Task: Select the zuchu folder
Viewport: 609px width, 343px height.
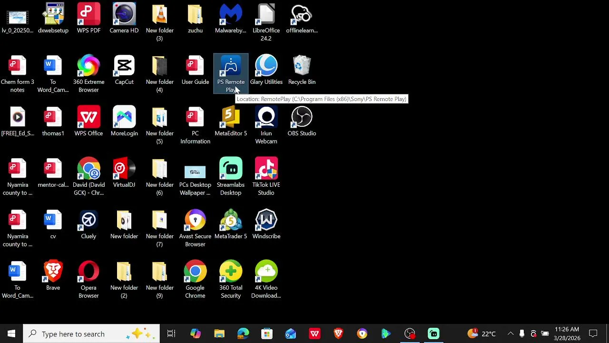Action: pos(195,19)
